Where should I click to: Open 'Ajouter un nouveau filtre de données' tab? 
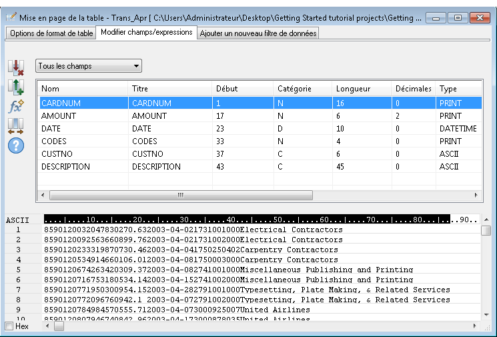point(258,33)
